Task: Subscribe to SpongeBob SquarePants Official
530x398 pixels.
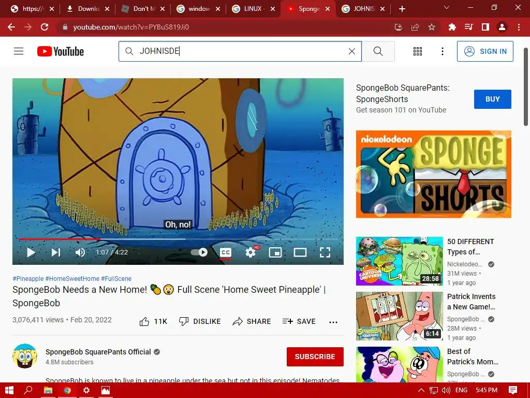Action: point(315,357)
